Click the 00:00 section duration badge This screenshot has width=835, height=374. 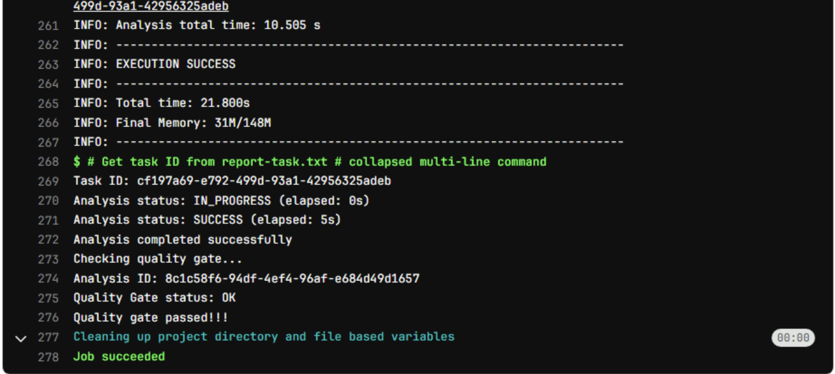click(792, 338)
